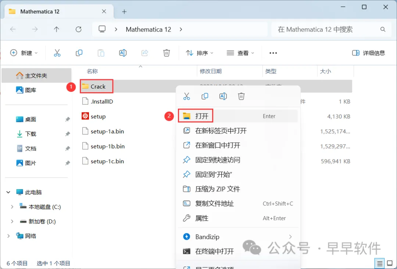The image size is (397, 269).
Task: Expand the Bandizip submenu
Action: (290, 237)
